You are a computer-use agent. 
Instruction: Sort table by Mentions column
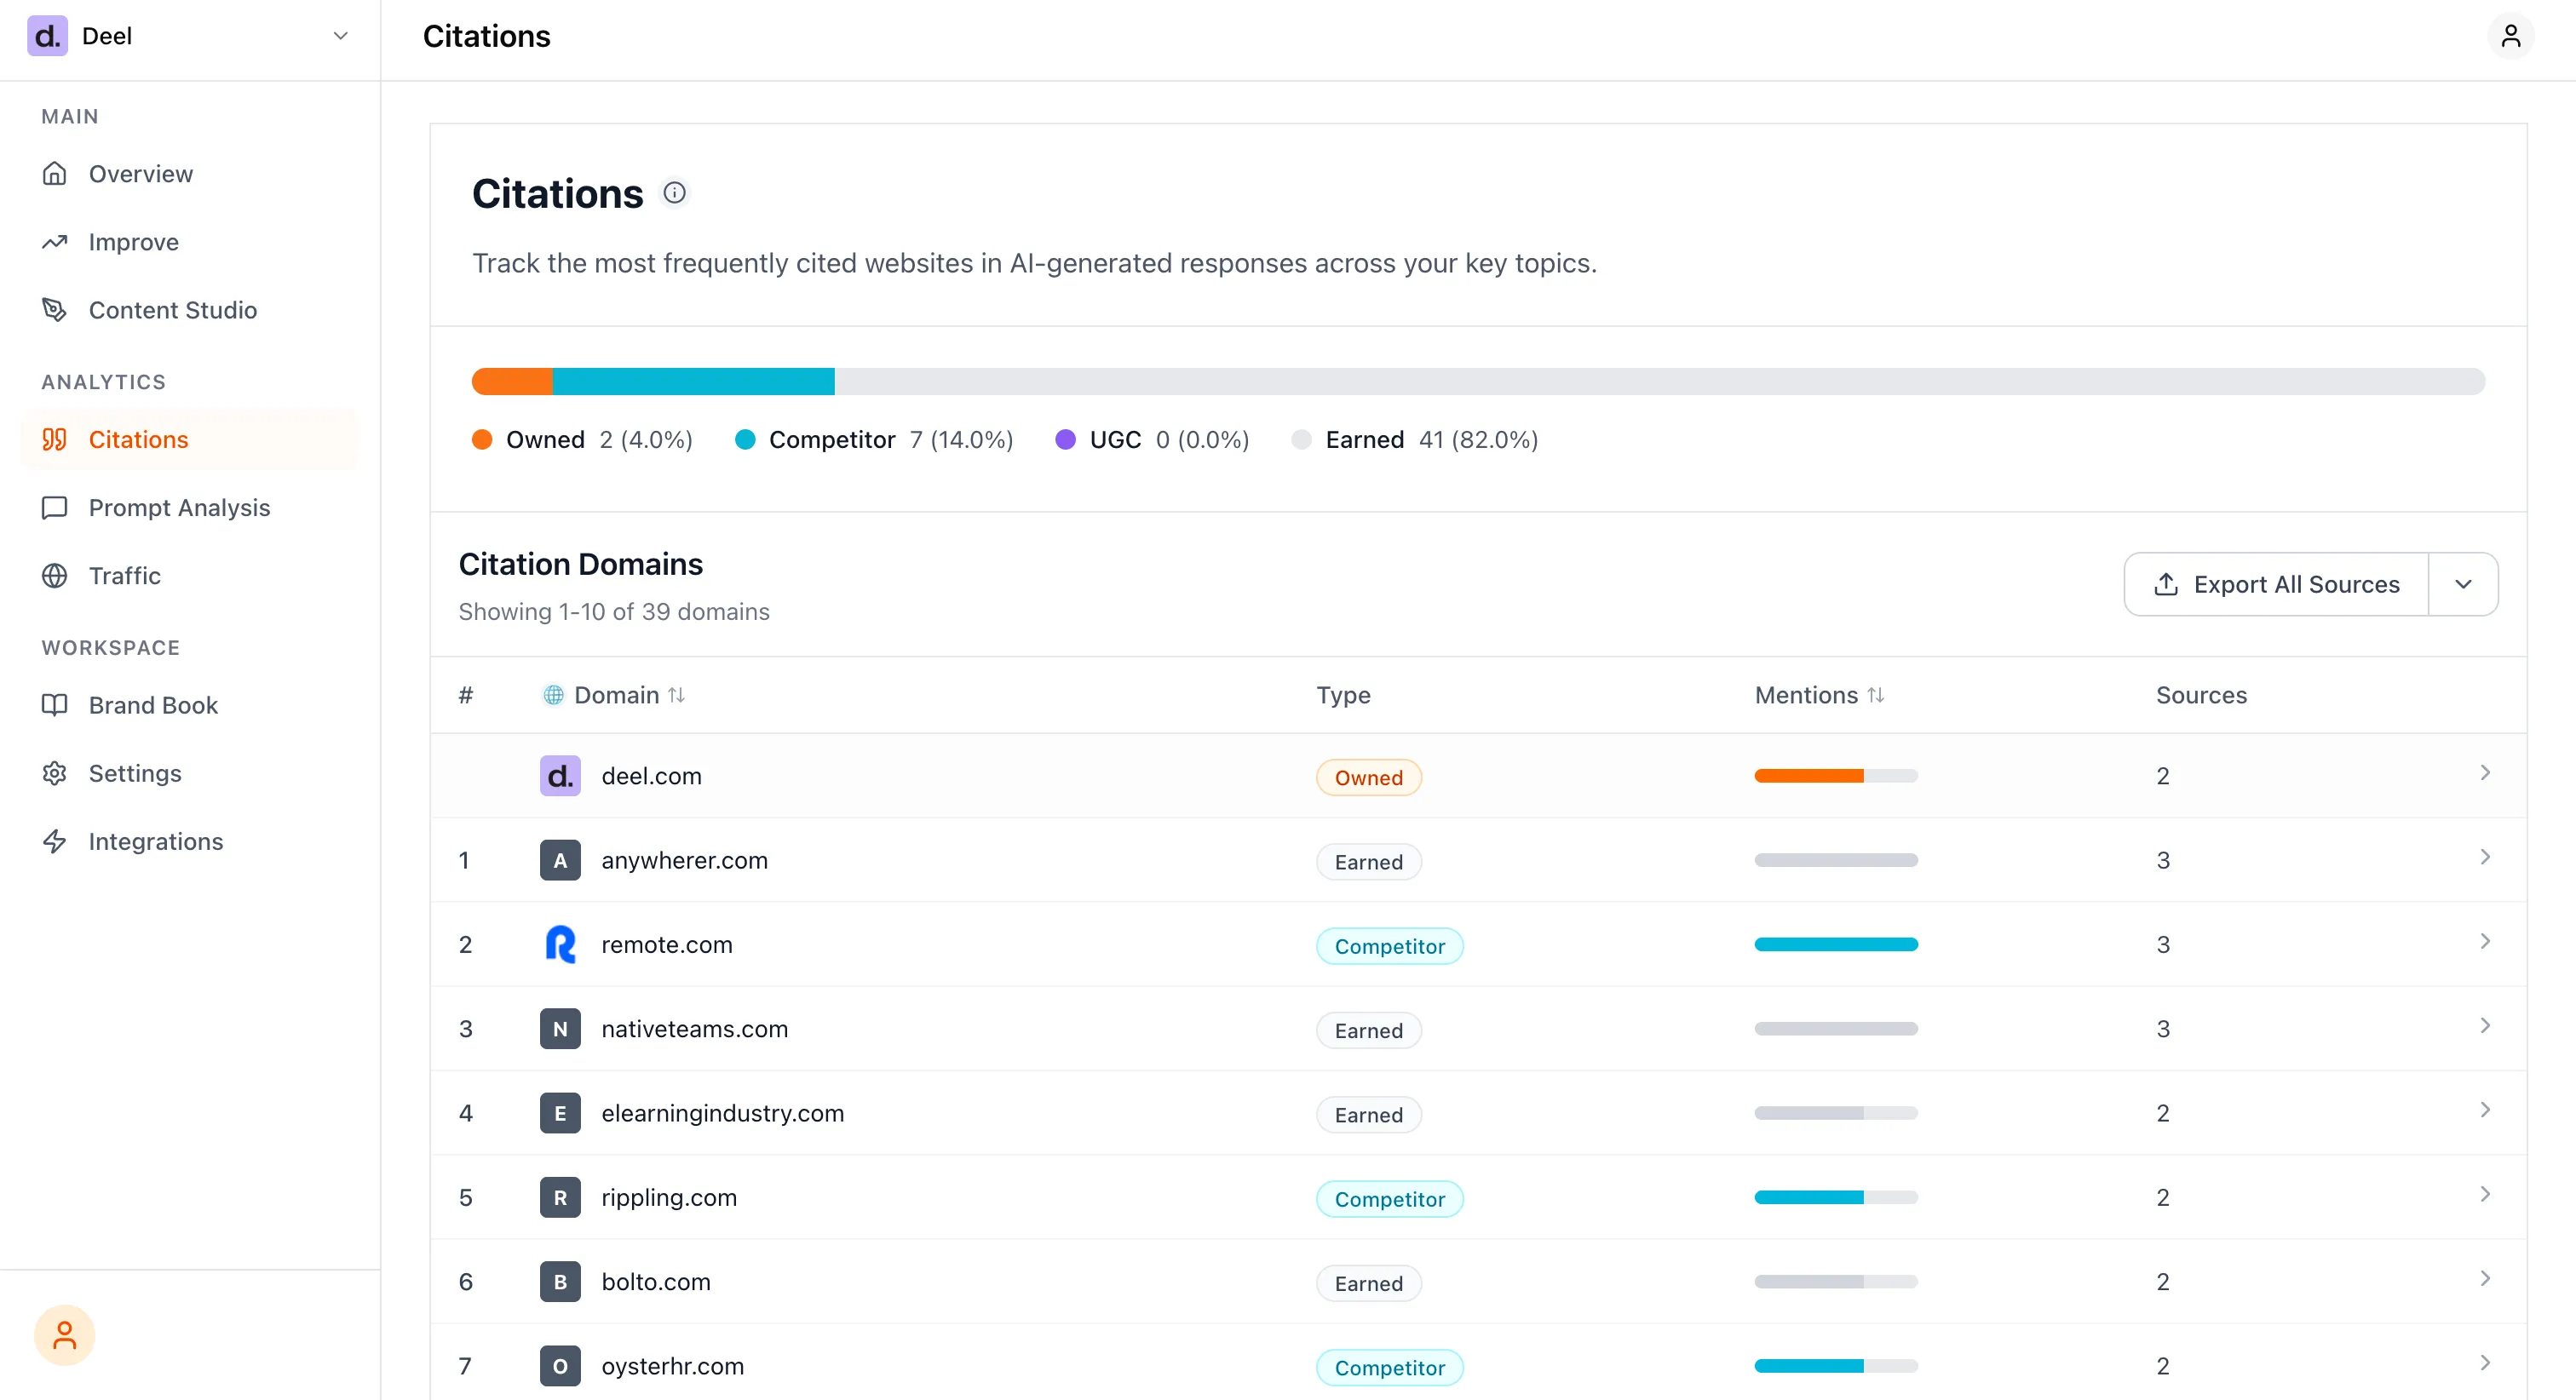tap(1876, 695)
